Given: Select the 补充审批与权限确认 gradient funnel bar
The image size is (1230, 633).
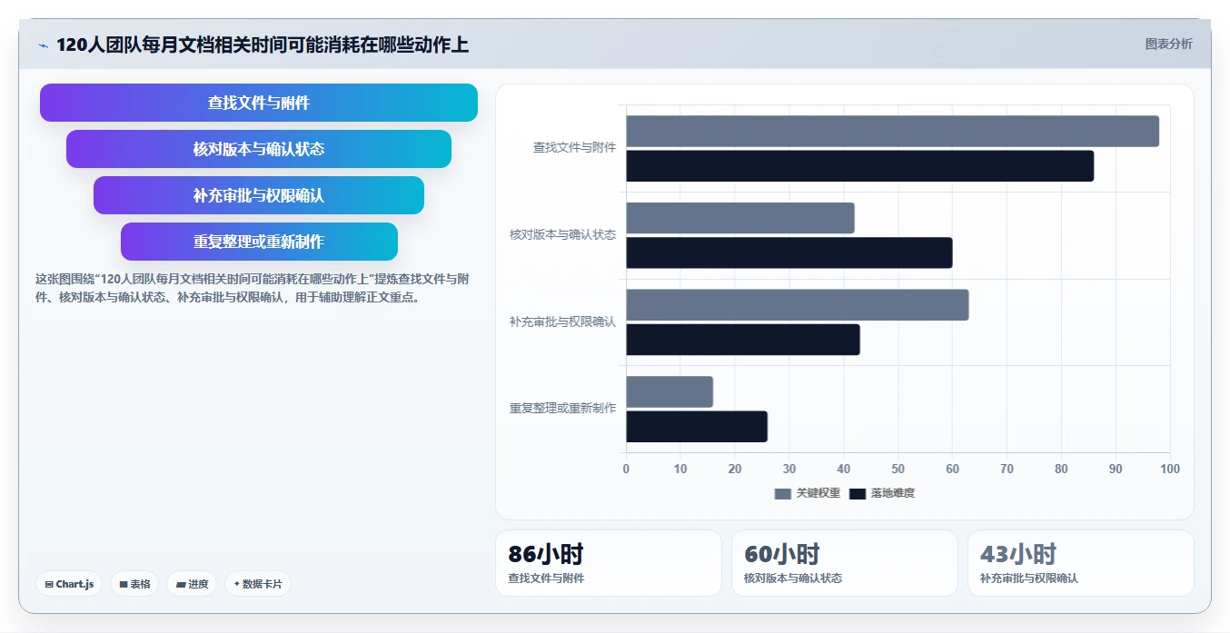Looking at the screenshot, I should pyautogui.click(x=259, y=195).
